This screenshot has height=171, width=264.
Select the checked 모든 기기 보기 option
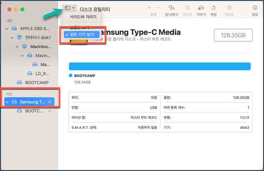(x=82, y=34)
